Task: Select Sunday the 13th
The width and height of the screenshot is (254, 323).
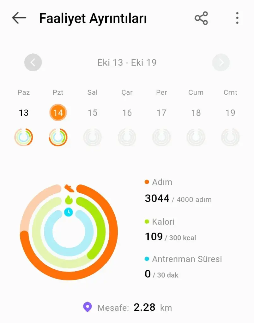Action: coord(24,113)
